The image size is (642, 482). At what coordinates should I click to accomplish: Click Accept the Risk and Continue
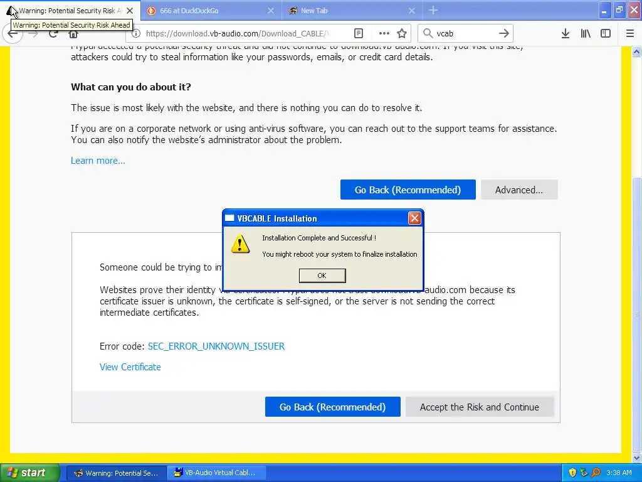click(480, 407)
